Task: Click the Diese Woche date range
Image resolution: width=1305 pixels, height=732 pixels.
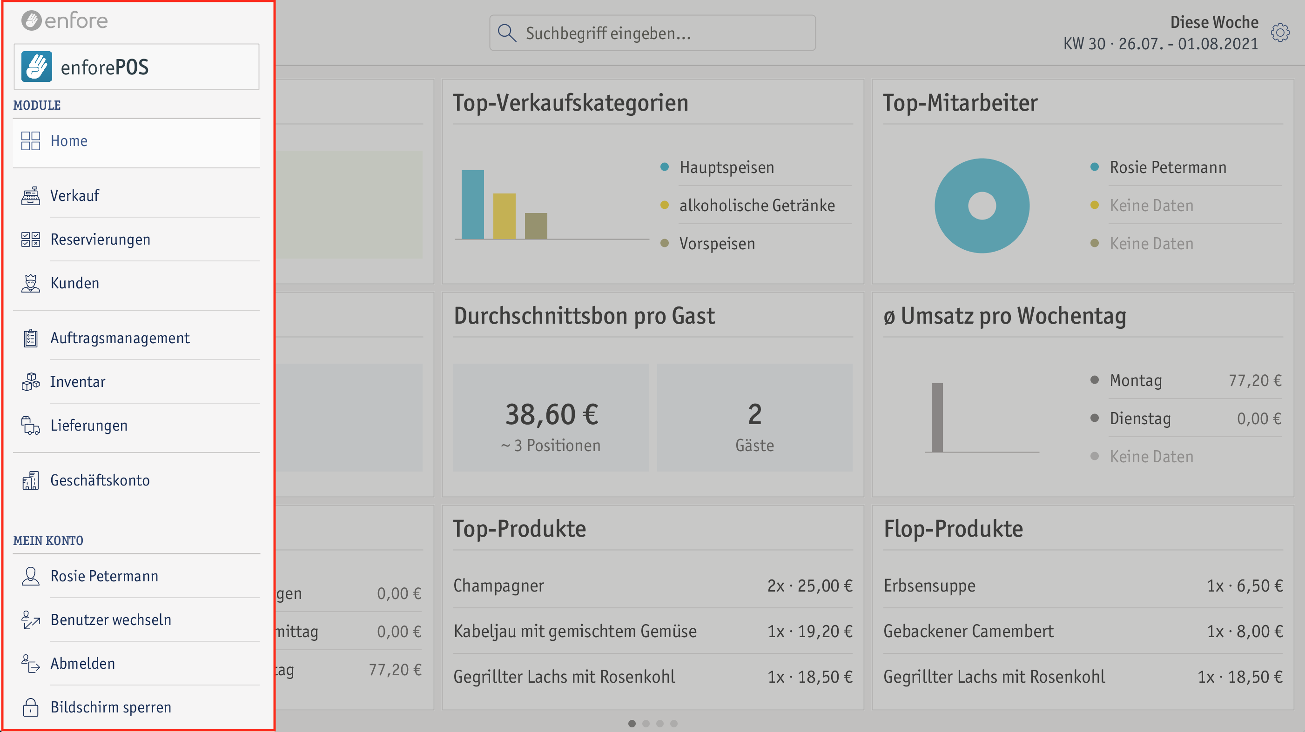Action: pos(1161,33)
